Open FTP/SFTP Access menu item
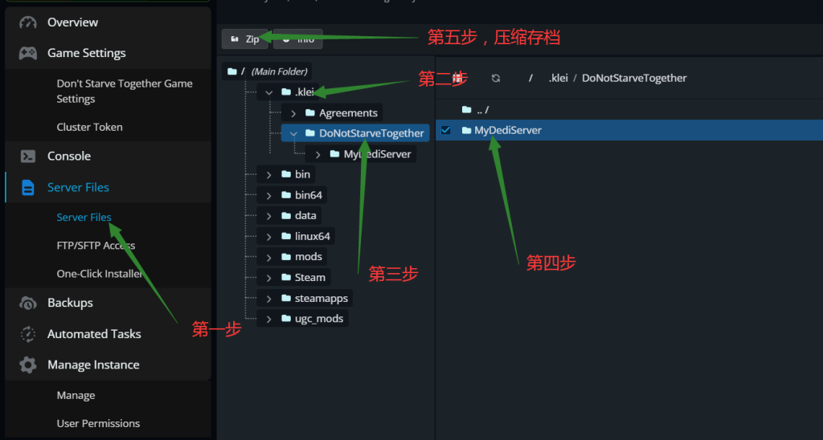Viewport: 823px width, 440px height. pos(96,246)
